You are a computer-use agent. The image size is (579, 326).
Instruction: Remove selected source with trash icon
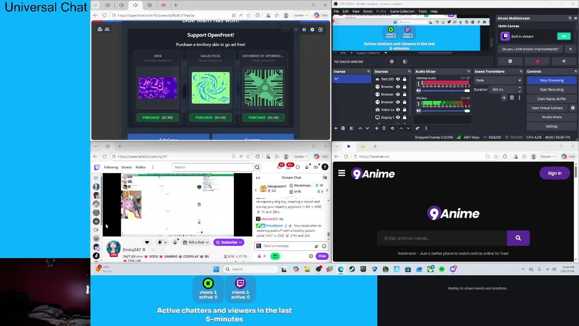click(384, 128)
